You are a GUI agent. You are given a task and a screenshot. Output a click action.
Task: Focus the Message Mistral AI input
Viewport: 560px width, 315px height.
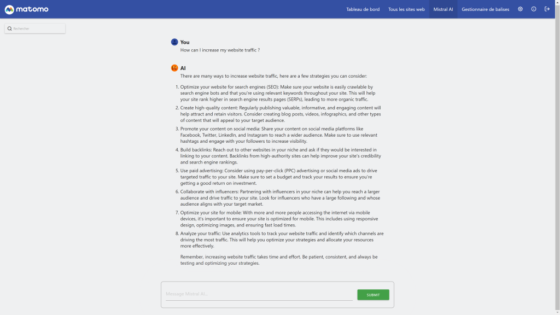tap(259, 295)
